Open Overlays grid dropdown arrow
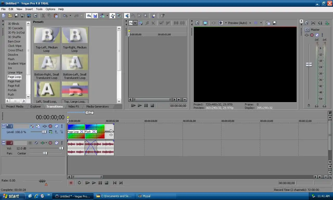Screen dimensions: 333x200 [x=261, y=23]
